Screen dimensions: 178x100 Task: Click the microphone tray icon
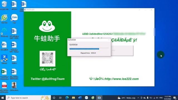pyautogui.click(x=148, y=98)
